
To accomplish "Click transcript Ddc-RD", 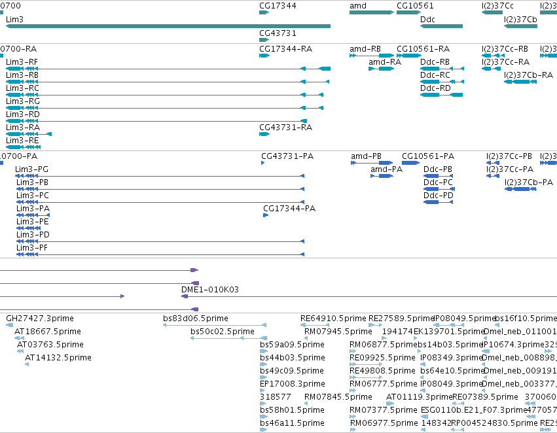I will [x=442, y=95].
